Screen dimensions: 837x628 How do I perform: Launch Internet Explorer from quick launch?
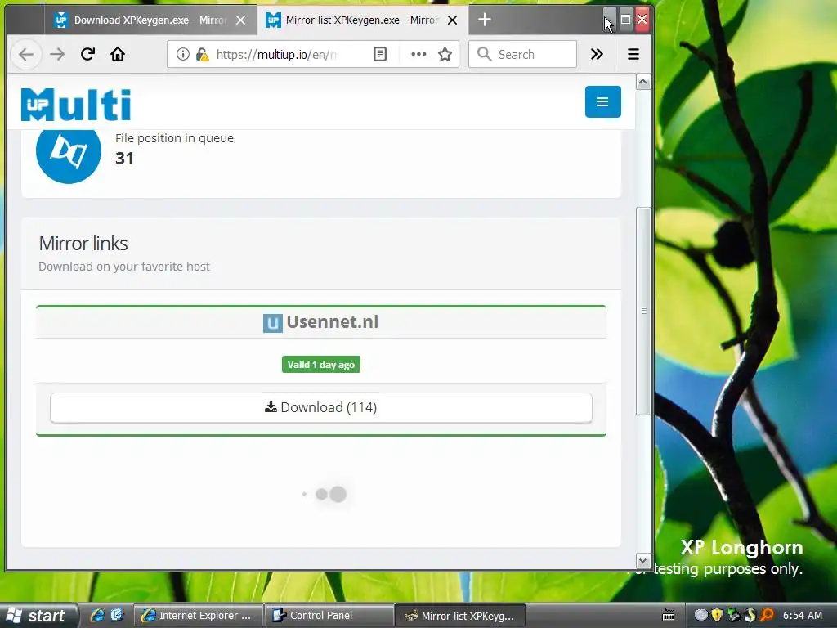(97, 615)
